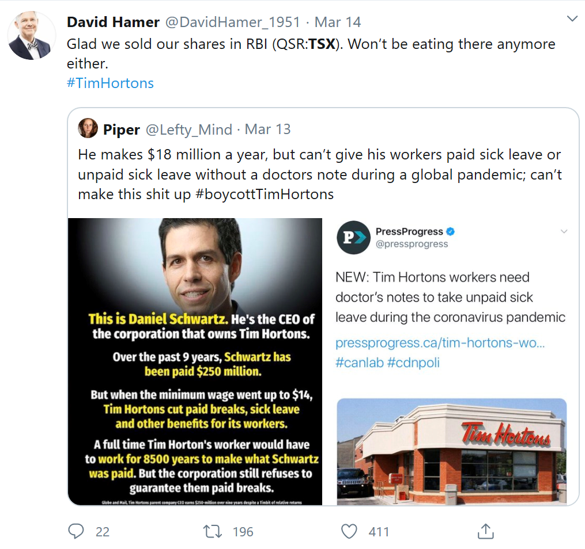585x549 pixels.
Task: Open embedded PressProgress tweet dropdown arrow
Action: (x=564, y=231)
